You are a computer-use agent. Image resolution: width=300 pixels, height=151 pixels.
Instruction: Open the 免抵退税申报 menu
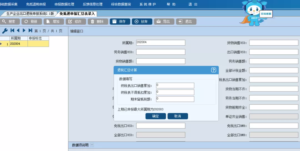click(36, 4)
